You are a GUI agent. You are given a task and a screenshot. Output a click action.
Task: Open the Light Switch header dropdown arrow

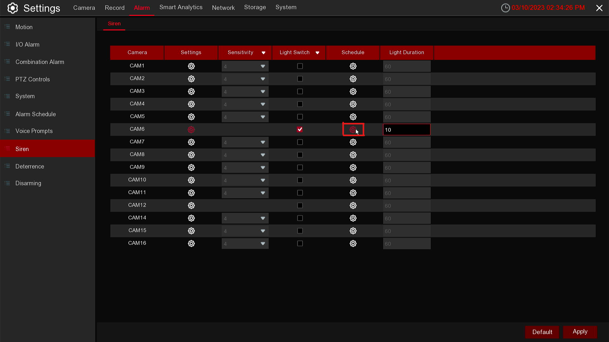[x=317, y=53]
